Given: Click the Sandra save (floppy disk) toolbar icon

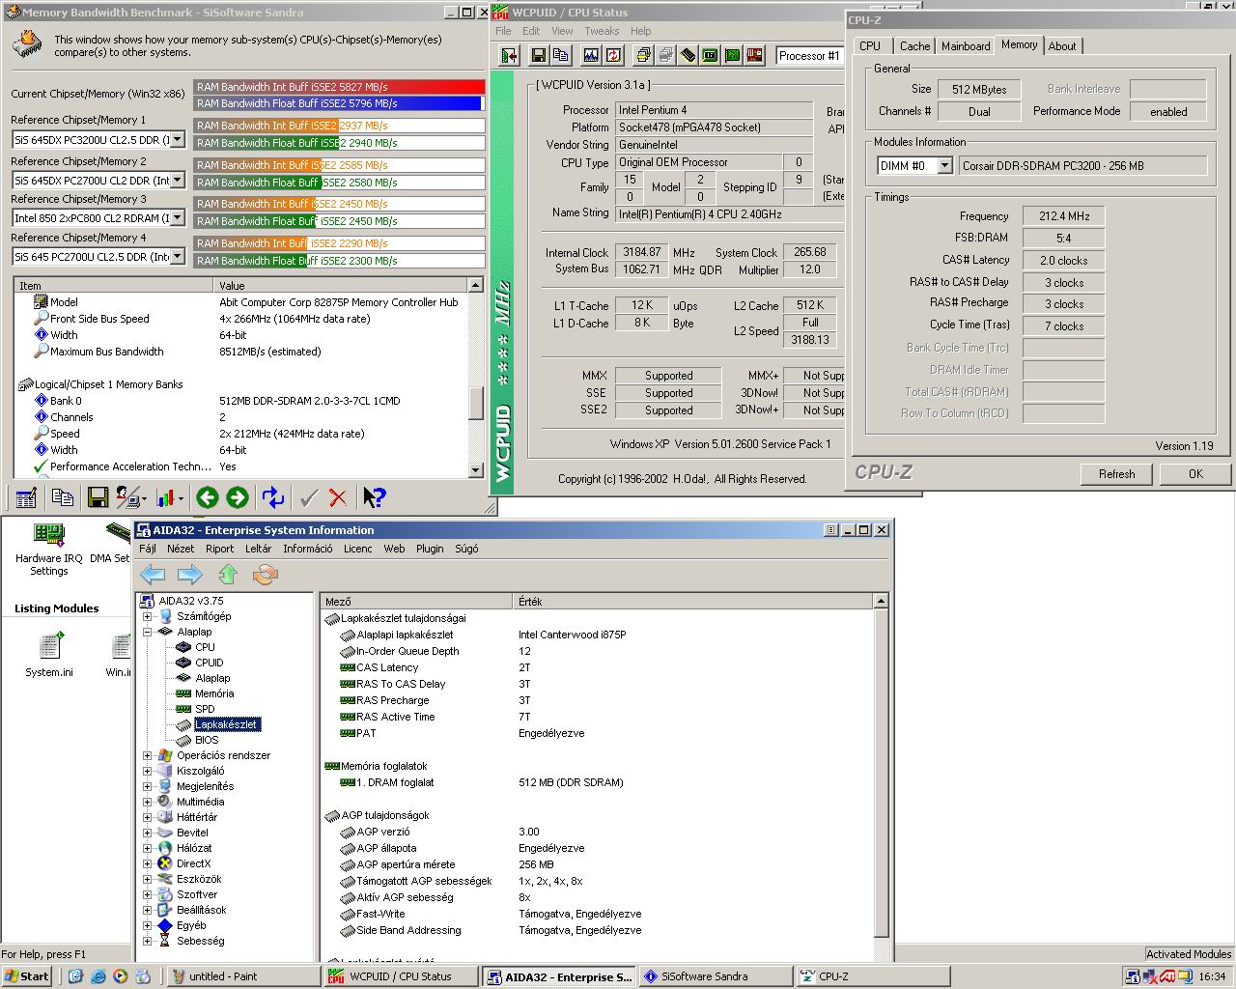Looking at the screenshot, I should pos(97,497).
